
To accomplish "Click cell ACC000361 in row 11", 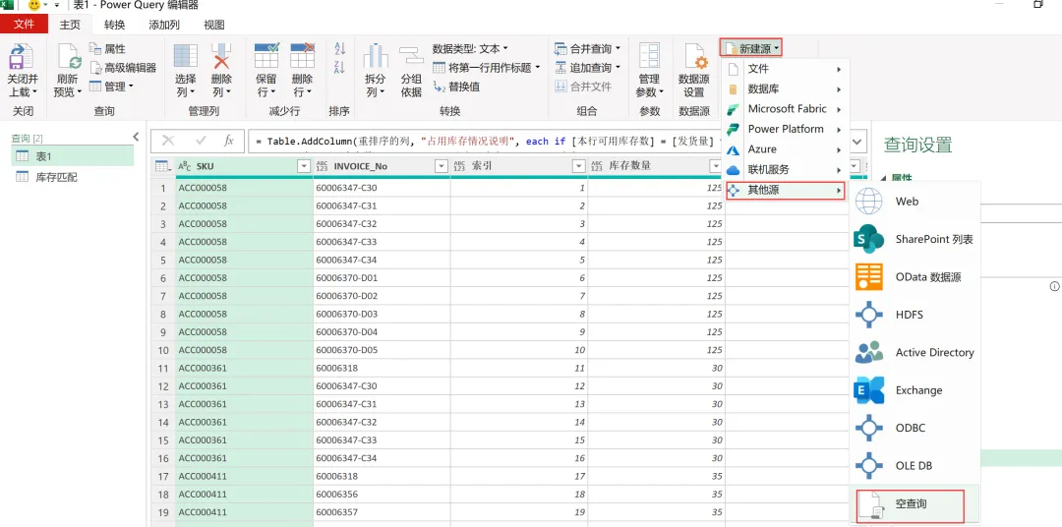I will click(x=244, y=368).
